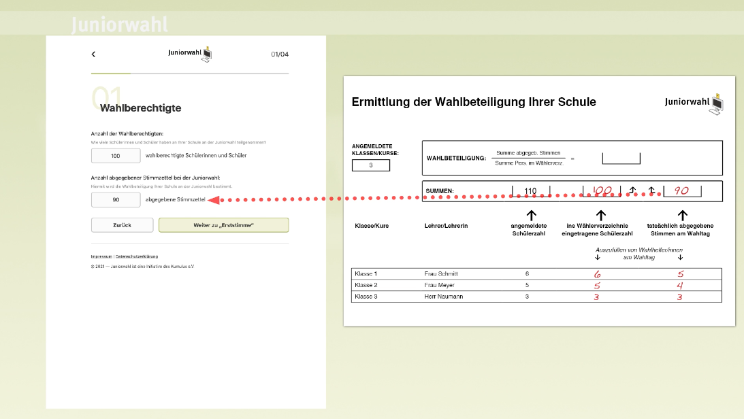Click Frau Schmitt's printed registered count 6
This screenshot has height=419, width=744.
pyautogui.click(x=527, y=274)
